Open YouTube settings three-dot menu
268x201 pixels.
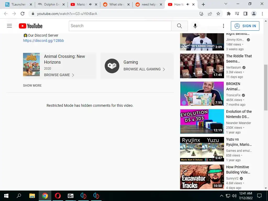click(x=224, y=26)
